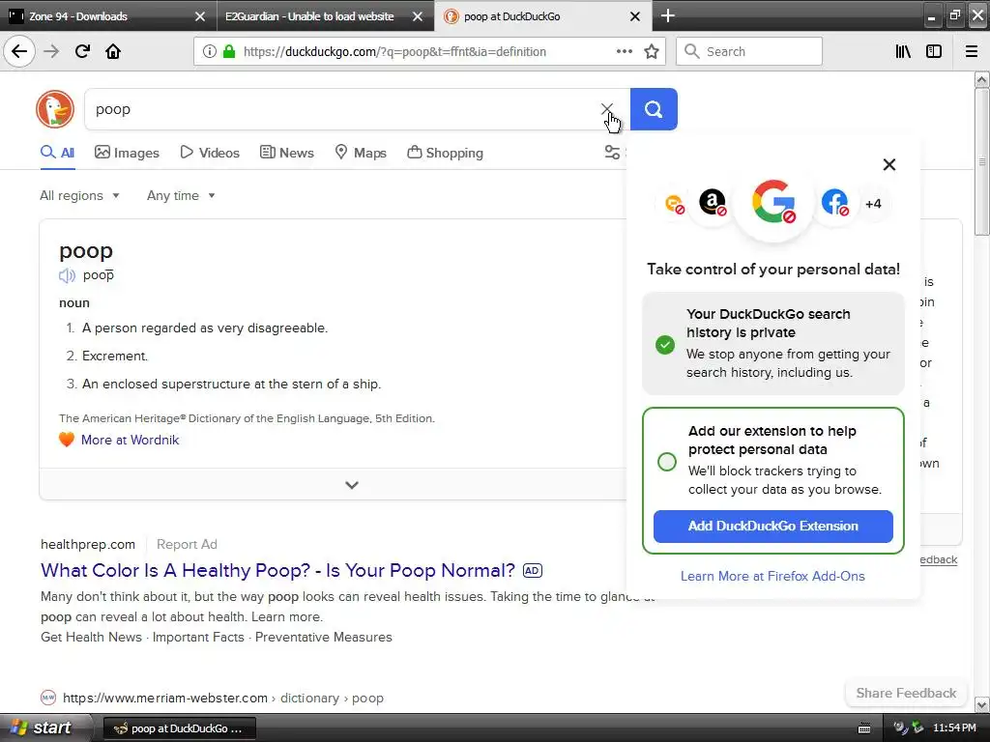
Task: Open a new tab with plus button
Action: point(667,15)
